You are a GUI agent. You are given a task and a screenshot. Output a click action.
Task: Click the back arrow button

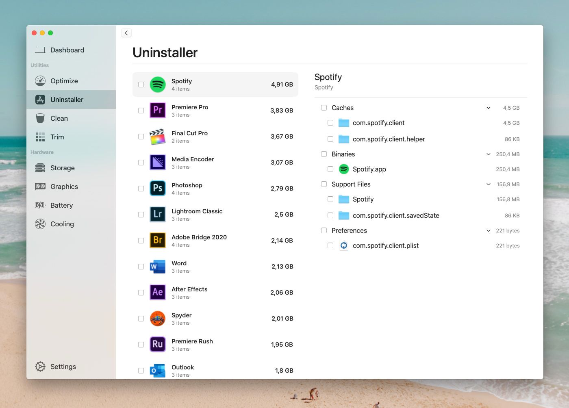pos(126,33)
